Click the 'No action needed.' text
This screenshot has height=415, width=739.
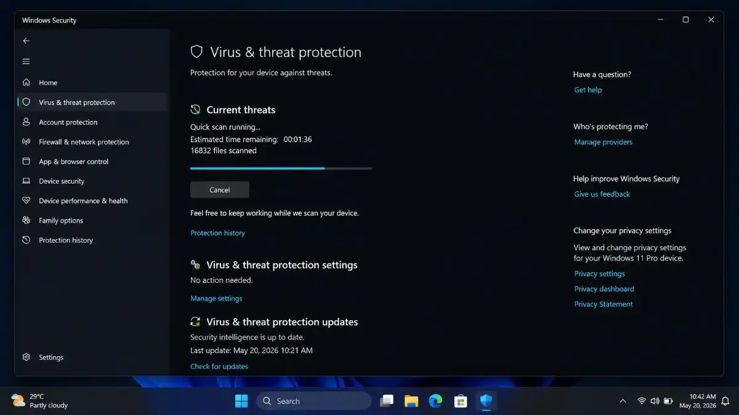click(x=222, y=280)
